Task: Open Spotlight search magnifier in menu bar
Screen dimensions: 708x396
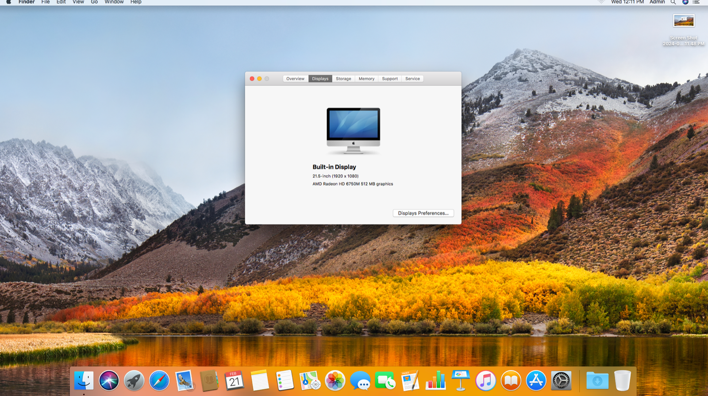Action: 673,2
